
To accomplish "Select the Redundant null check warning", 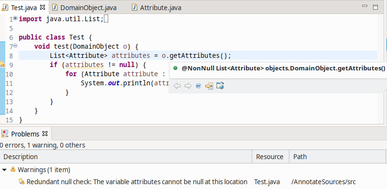I will (137, 182).
